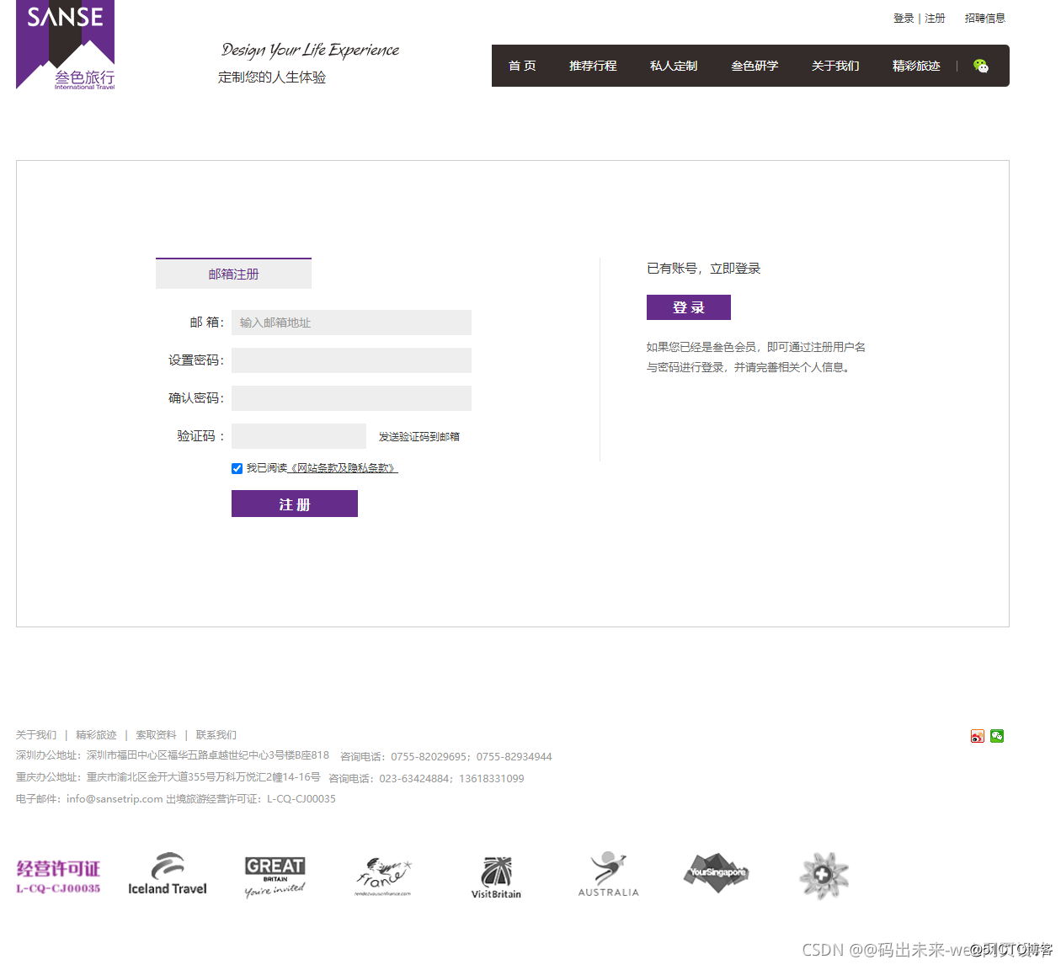Screen dimensions: 1061x965
Task: Click the Australia tourism logo
Action: 608,875
